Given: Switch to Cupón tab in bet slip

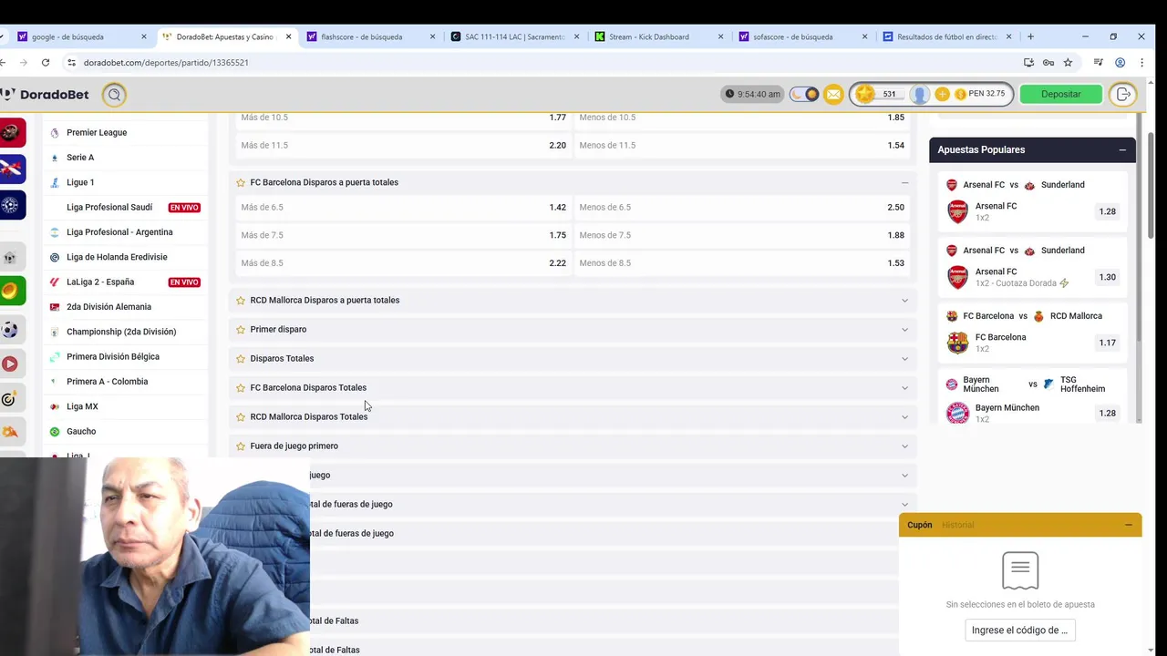Looking at the screenshot, I should [x=920, y=525].
